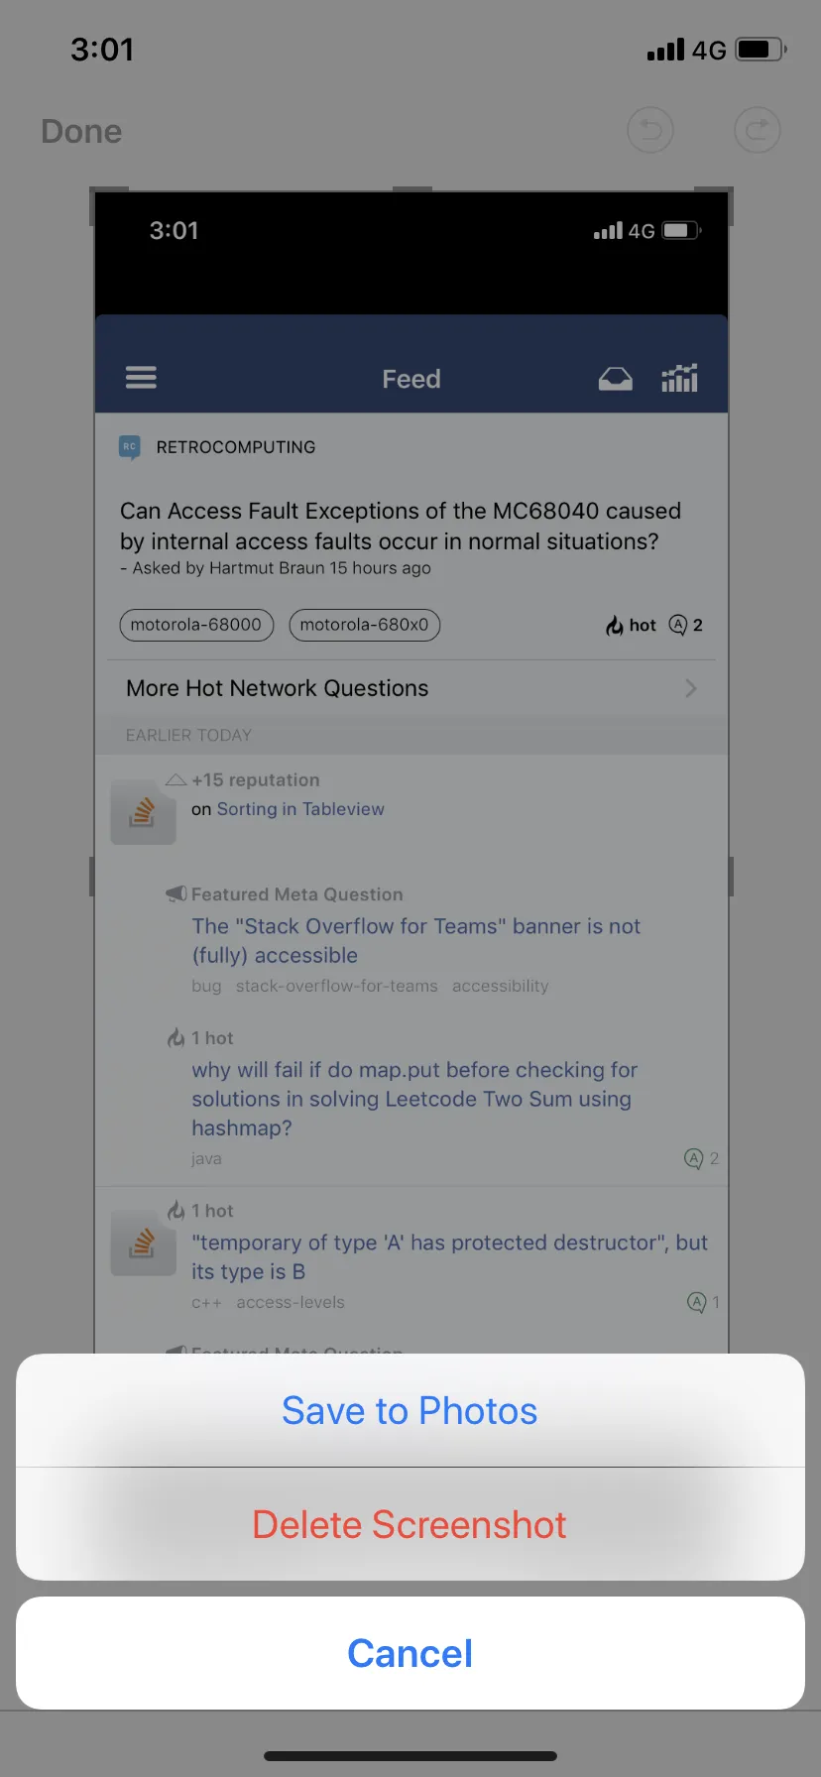Image resolution: width=821 pixels, height=1777 pixels.
Task: Tap the answer count badge showing 2
Action: 686,625
